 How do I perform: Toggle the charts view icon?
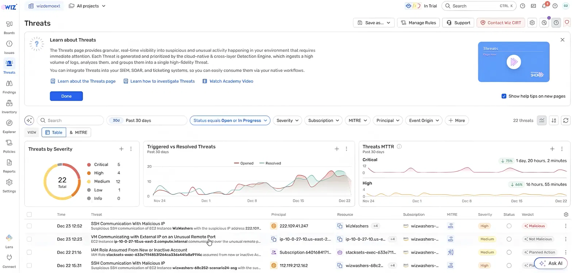click(x=542, y=120)
